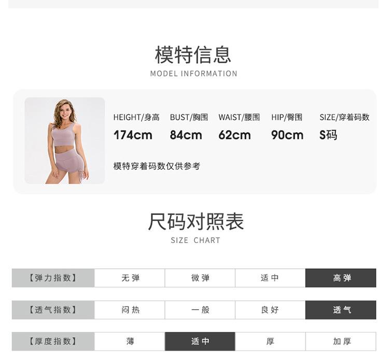Image resolution: width=389 pixels, height=361 pixels.
Task: Choose the 加厚 thickness option
Action: pyautogui.click(x=341, y=341)
